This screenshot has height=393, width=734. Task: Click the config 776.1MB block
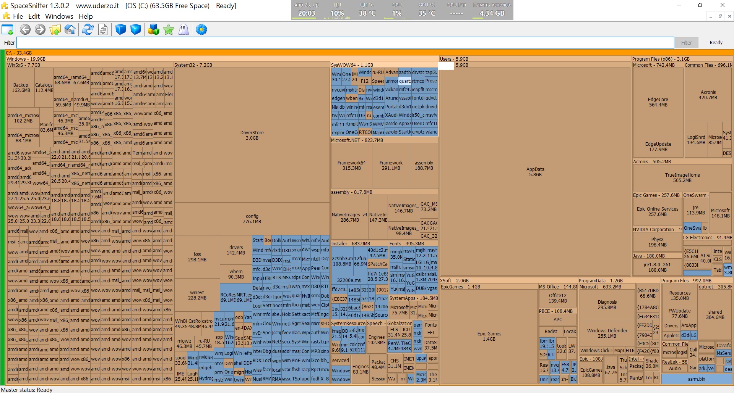[252, 219]
